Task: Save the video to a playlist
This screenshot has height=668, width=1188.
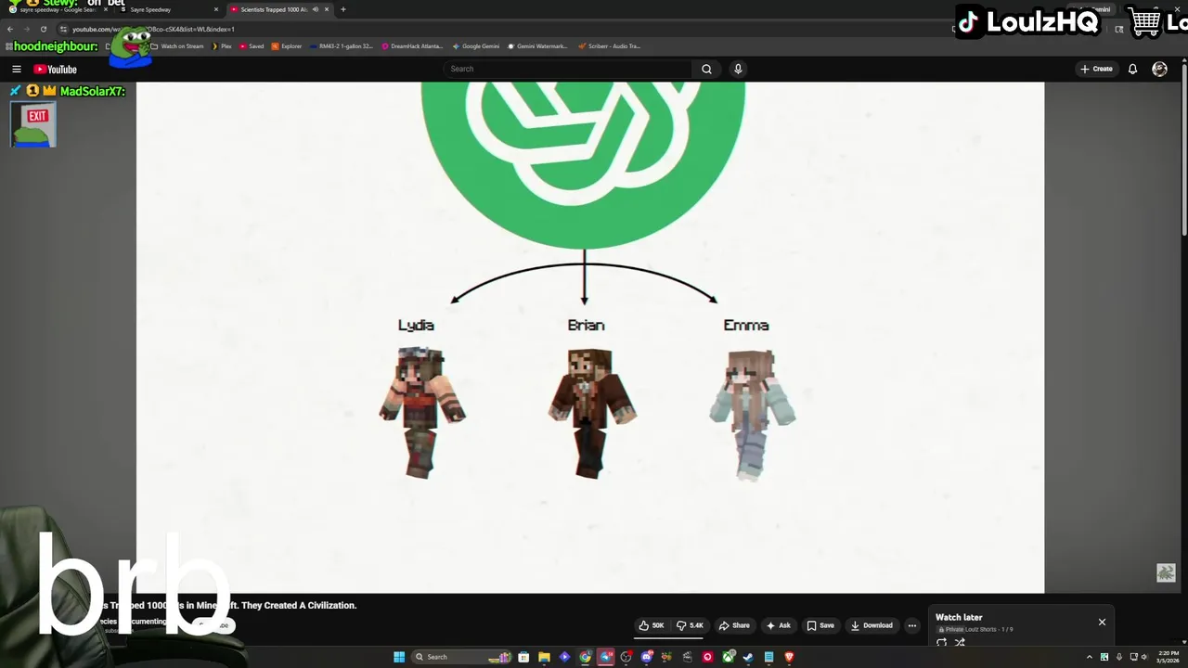Action: [x=820, y=625]
